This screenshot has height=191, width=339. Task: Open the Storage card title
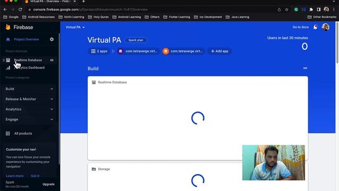104,169
